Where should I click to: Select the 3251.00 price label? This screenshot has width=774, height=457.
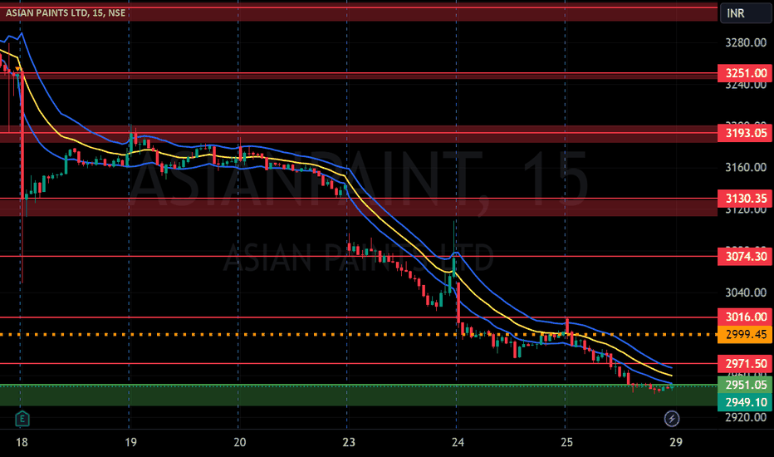[x=745, y=73]
